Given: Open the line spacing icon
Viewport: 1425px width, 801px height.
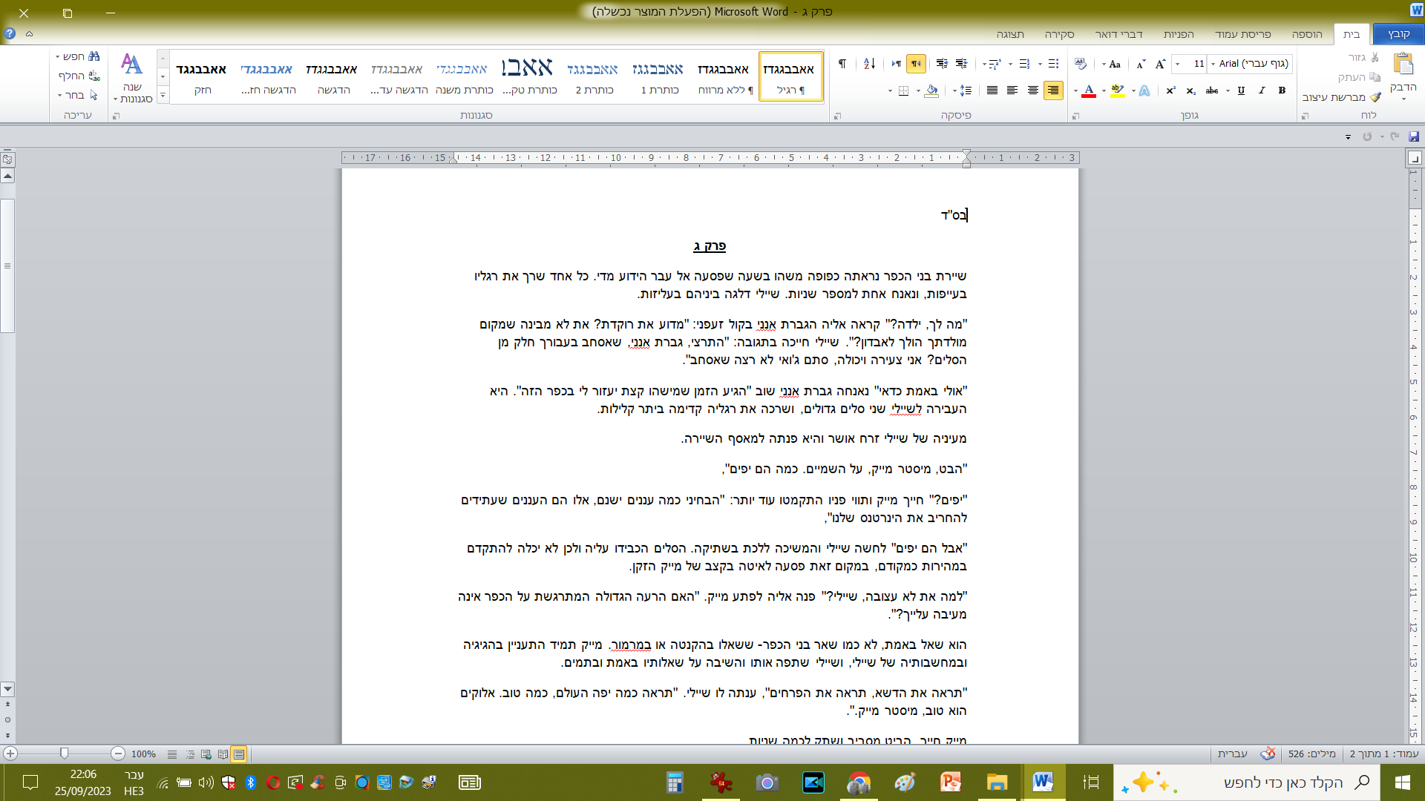Looking at the screenshot, I should 965,90.
